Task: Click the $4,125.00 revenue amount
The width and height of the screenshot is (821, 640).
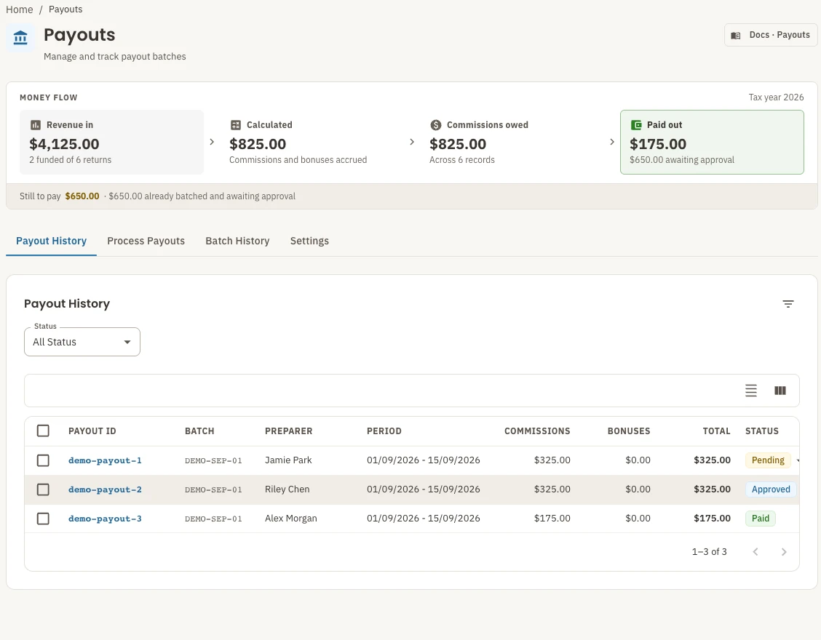Action: 64,144
